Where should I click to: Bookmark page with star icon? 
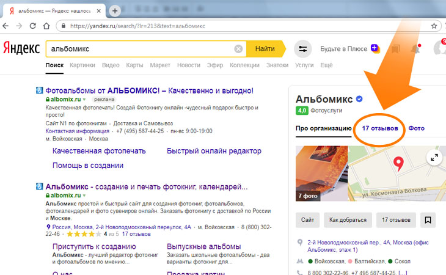click(434, 26)
